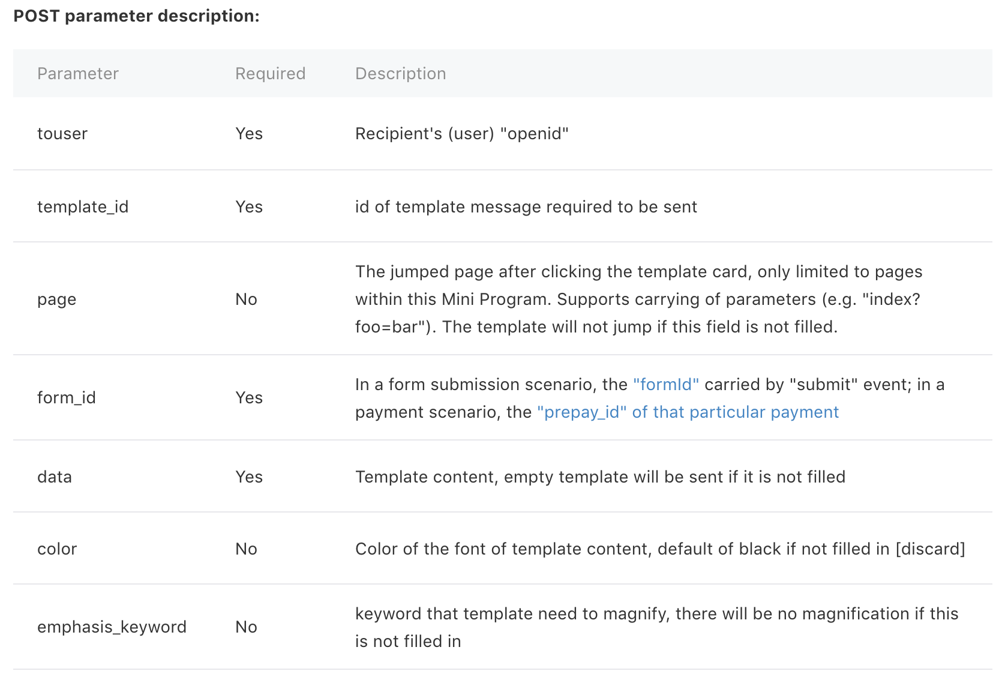This screenshot has height=677, width=996.
Task: Click the color parameter name
Action: 57,549
